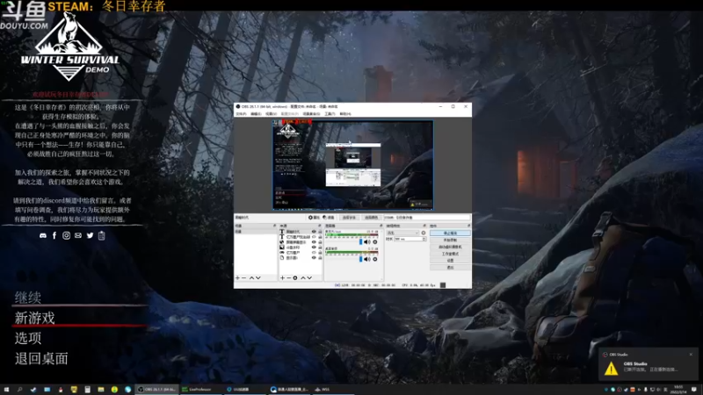Adjust the second mixer channel volume slider

361,259
